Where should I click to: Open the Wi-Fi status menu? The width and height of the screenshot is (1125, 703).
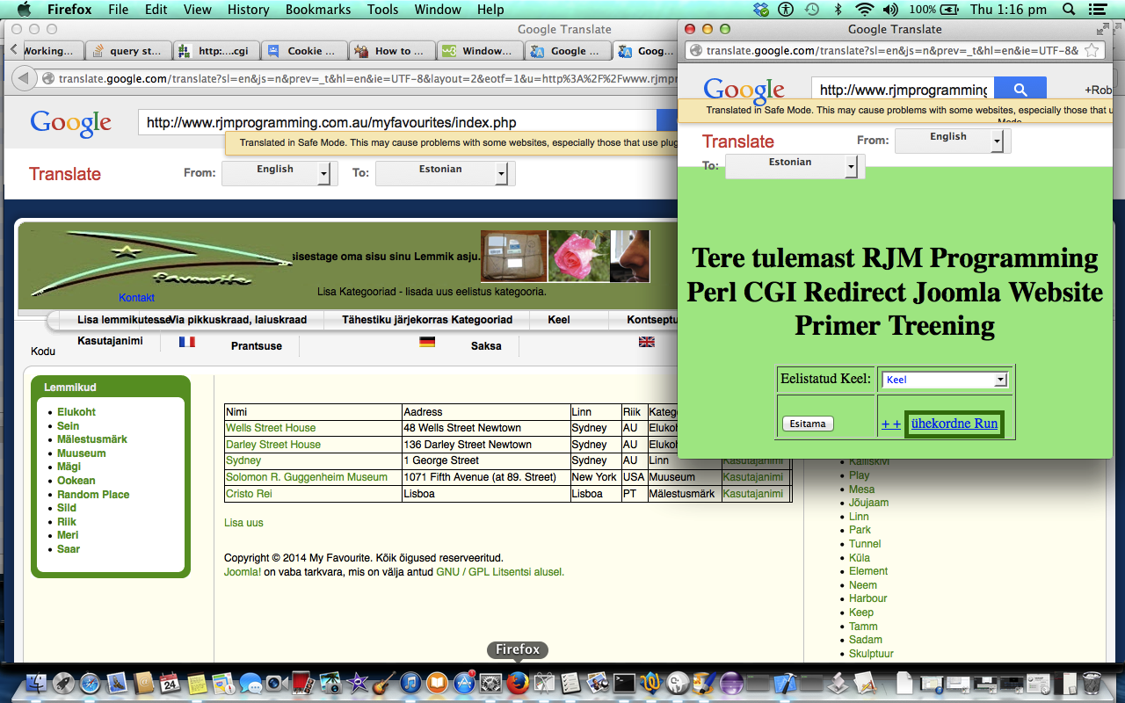click(864, 10)
